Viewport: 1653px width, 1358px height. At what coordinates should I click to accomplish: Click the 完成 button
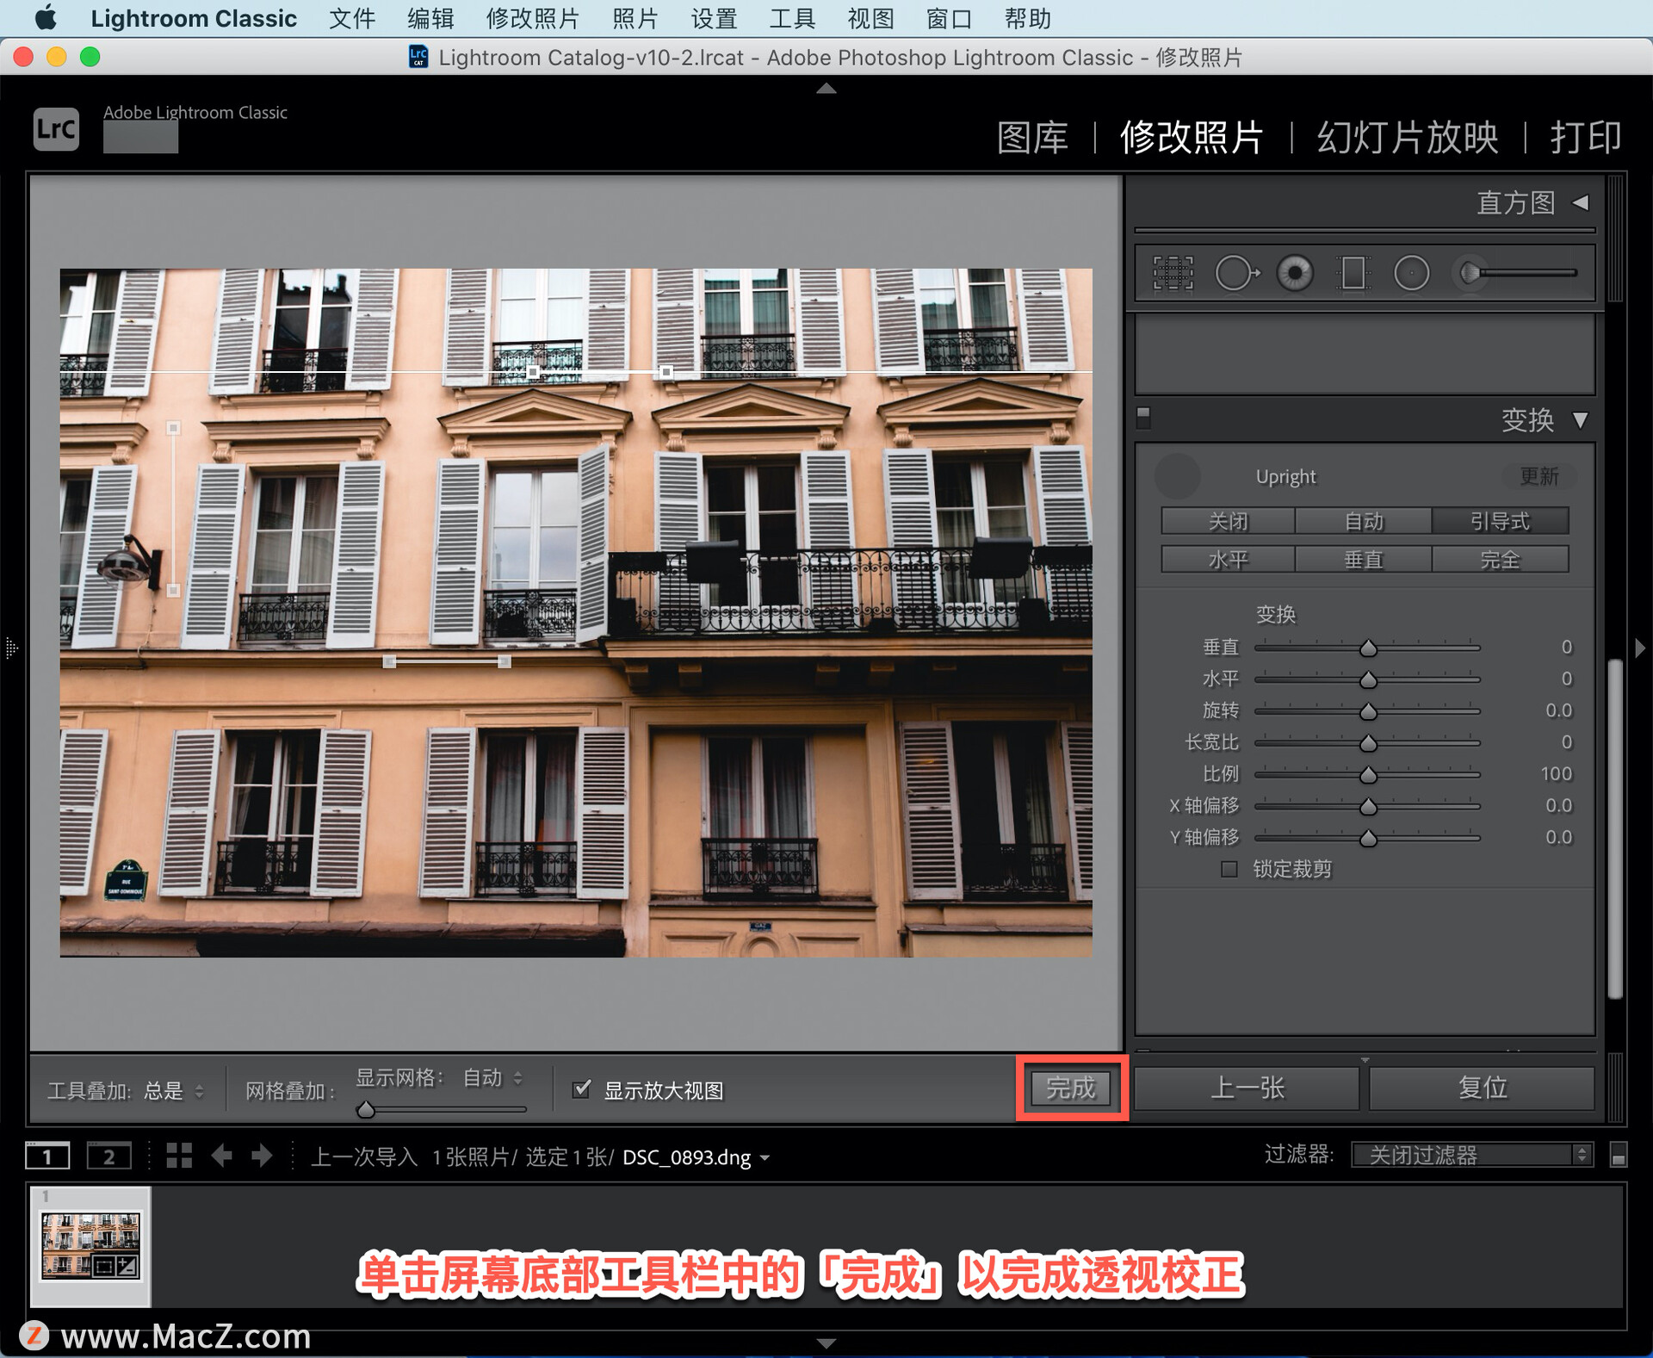(x=1071, y=1088)
